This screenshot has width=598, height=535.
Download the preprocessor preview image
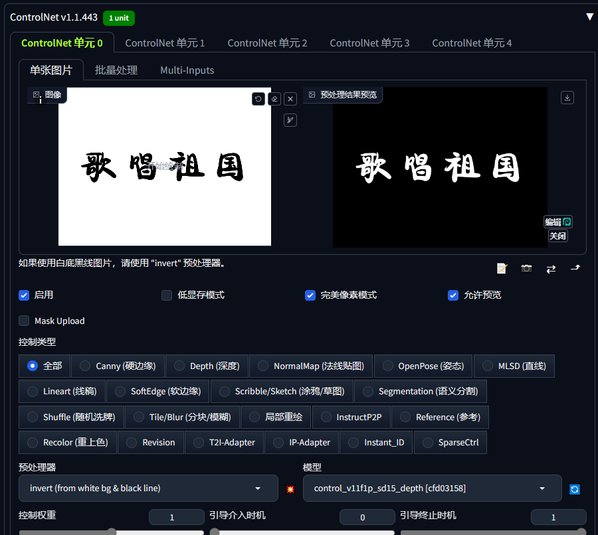coord(567,98)
